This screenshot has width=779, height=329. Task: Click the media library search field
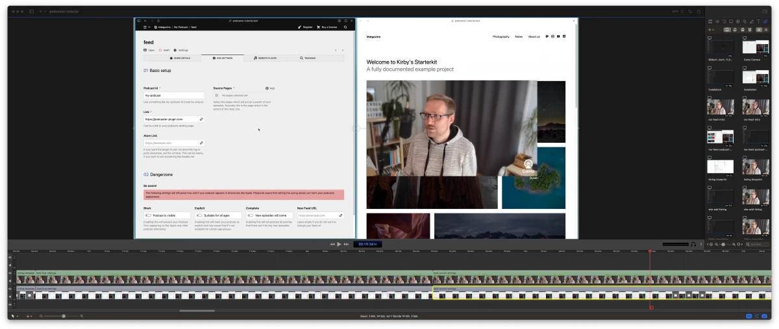point(757,244)
